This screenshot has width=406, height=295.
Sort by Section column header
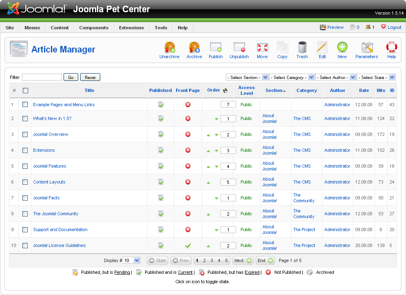coord(274,90)
